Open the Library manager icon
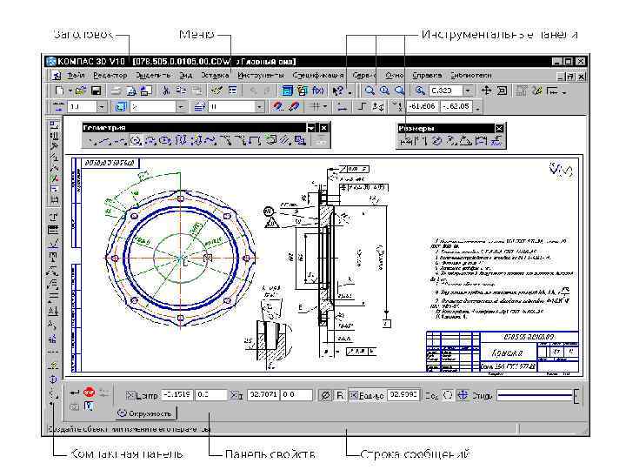The image size is (626, 470). (x=302, y=91)
